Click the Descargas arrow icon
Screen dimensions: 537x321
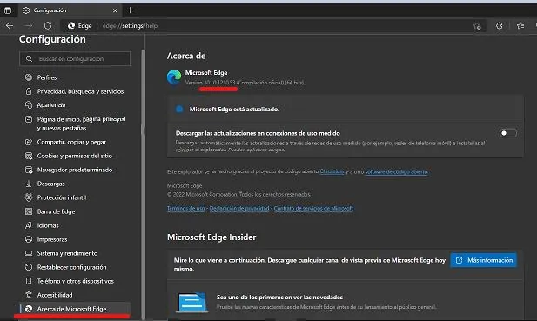pyautogui.click(x=29, y=184)
